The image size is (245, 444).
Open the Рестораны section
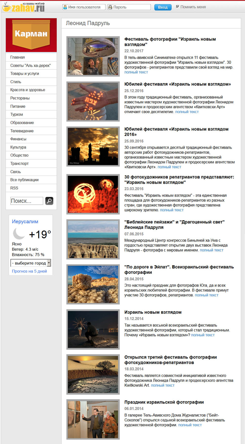[20, 98]
